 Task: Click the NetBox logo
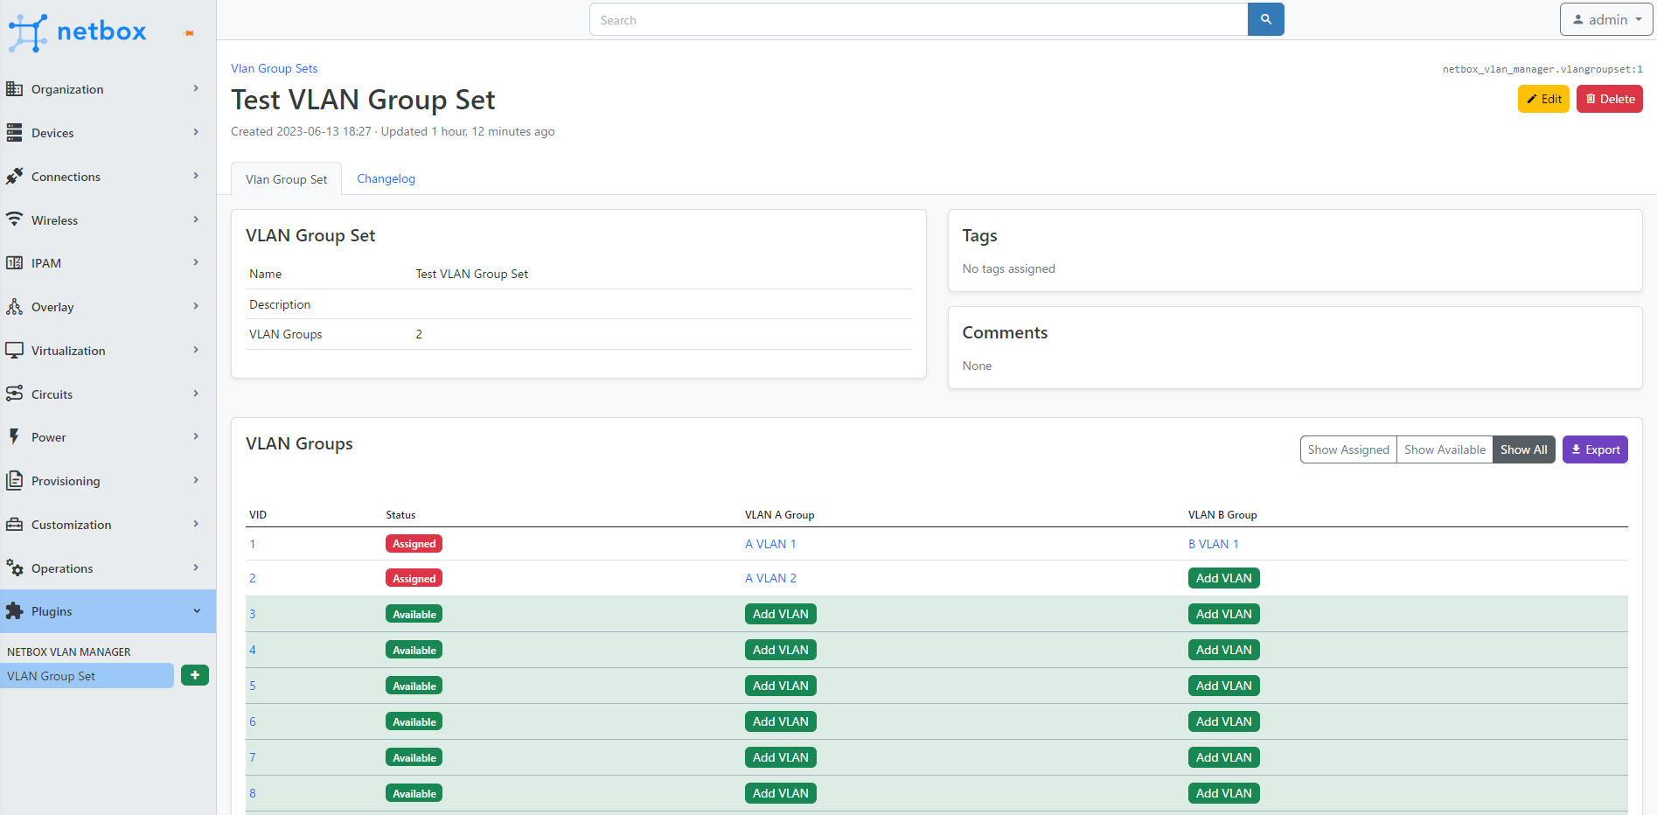(77, 32)
